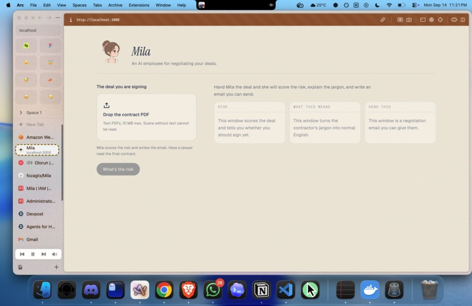Go back with the left arrow

[x=40, y=18]
